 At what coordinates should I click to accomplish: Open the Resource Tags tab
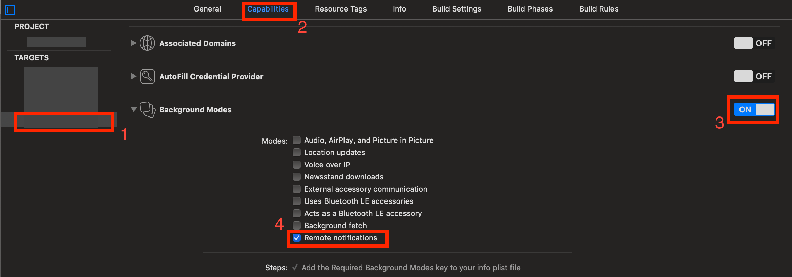tap(341, 9)
